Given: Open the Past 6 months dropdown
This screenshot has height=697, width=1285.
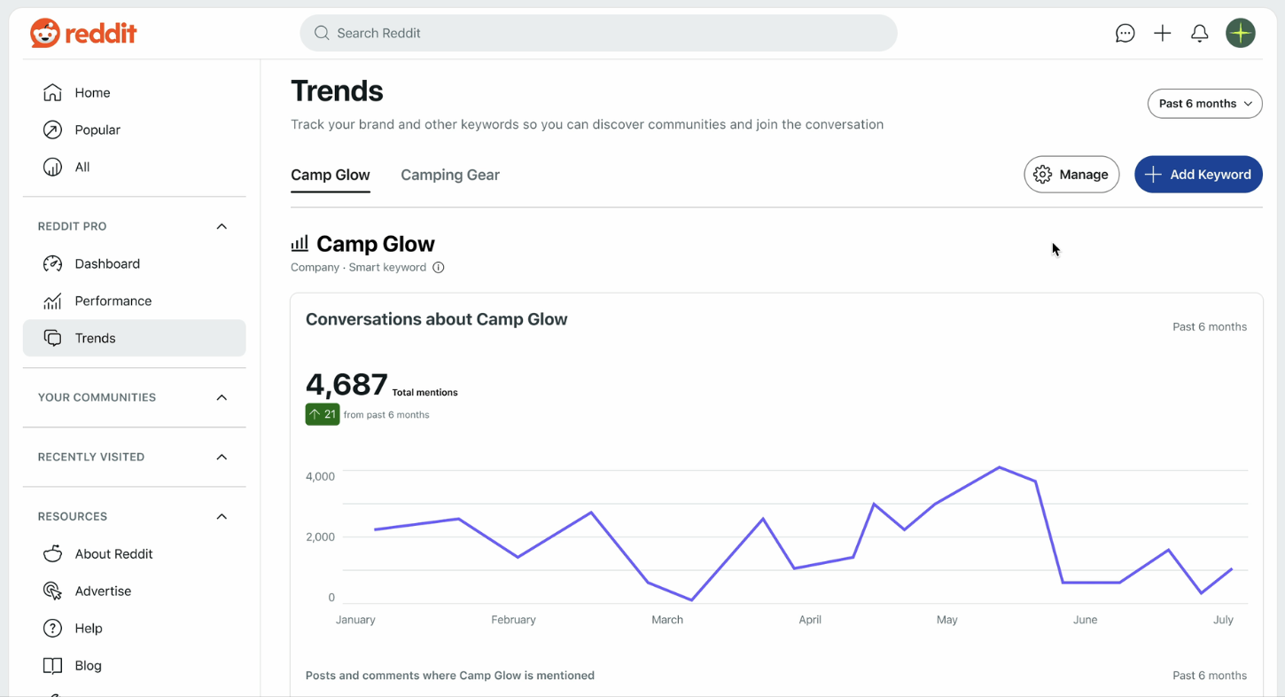Looking at the screenshot, I should tap(1204, 104).
